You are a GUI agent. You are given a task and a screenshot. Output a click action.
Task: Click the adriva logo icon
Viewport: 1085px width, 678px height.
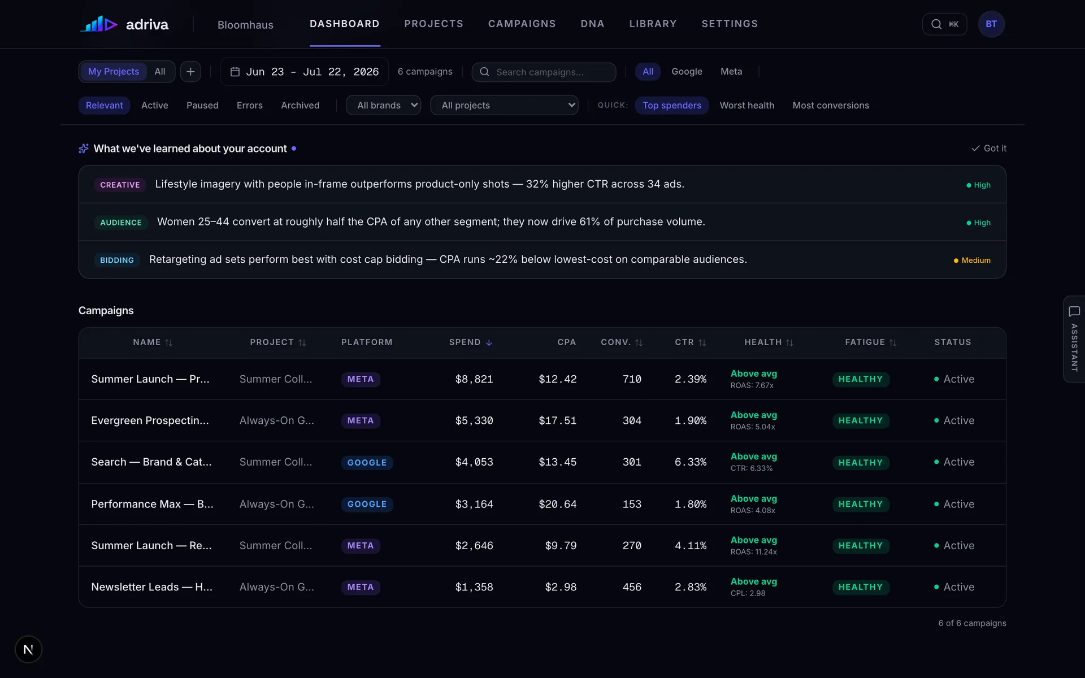tap(99, 24)
